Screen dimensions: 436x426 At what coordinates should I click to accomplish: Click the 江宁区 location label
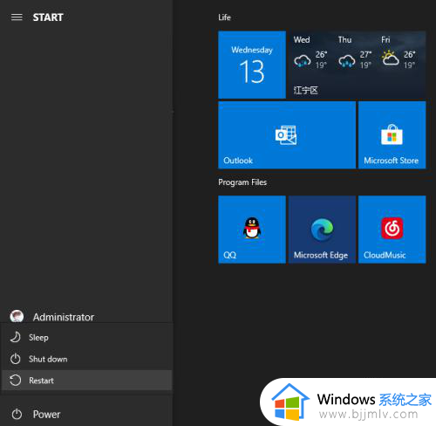point(305,90)
